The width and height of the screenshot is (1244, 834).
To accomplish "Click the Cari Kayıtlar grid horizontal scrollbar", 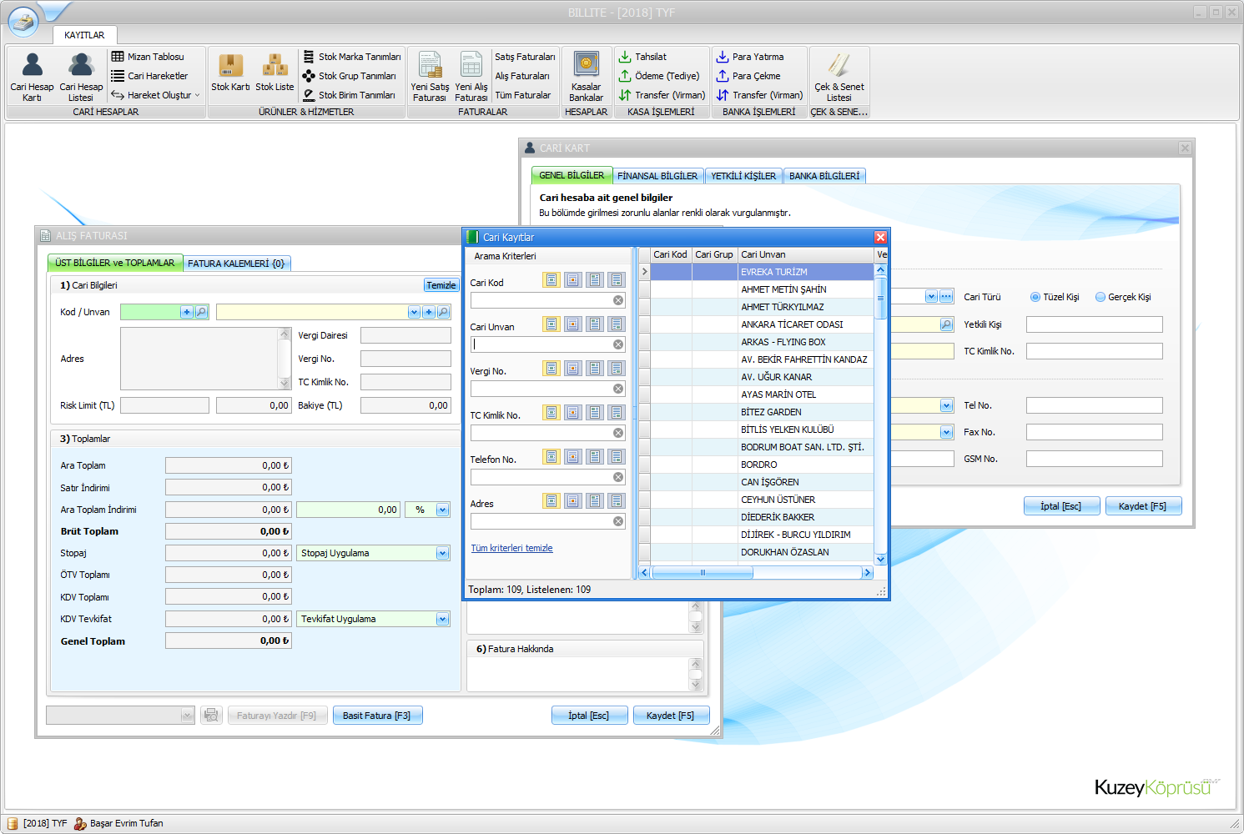I will [703, 573].
